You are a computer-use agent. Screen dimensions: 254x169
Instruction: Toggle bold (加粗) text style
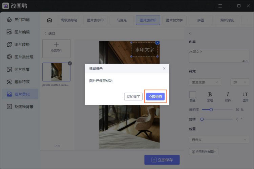click(210, 95)
